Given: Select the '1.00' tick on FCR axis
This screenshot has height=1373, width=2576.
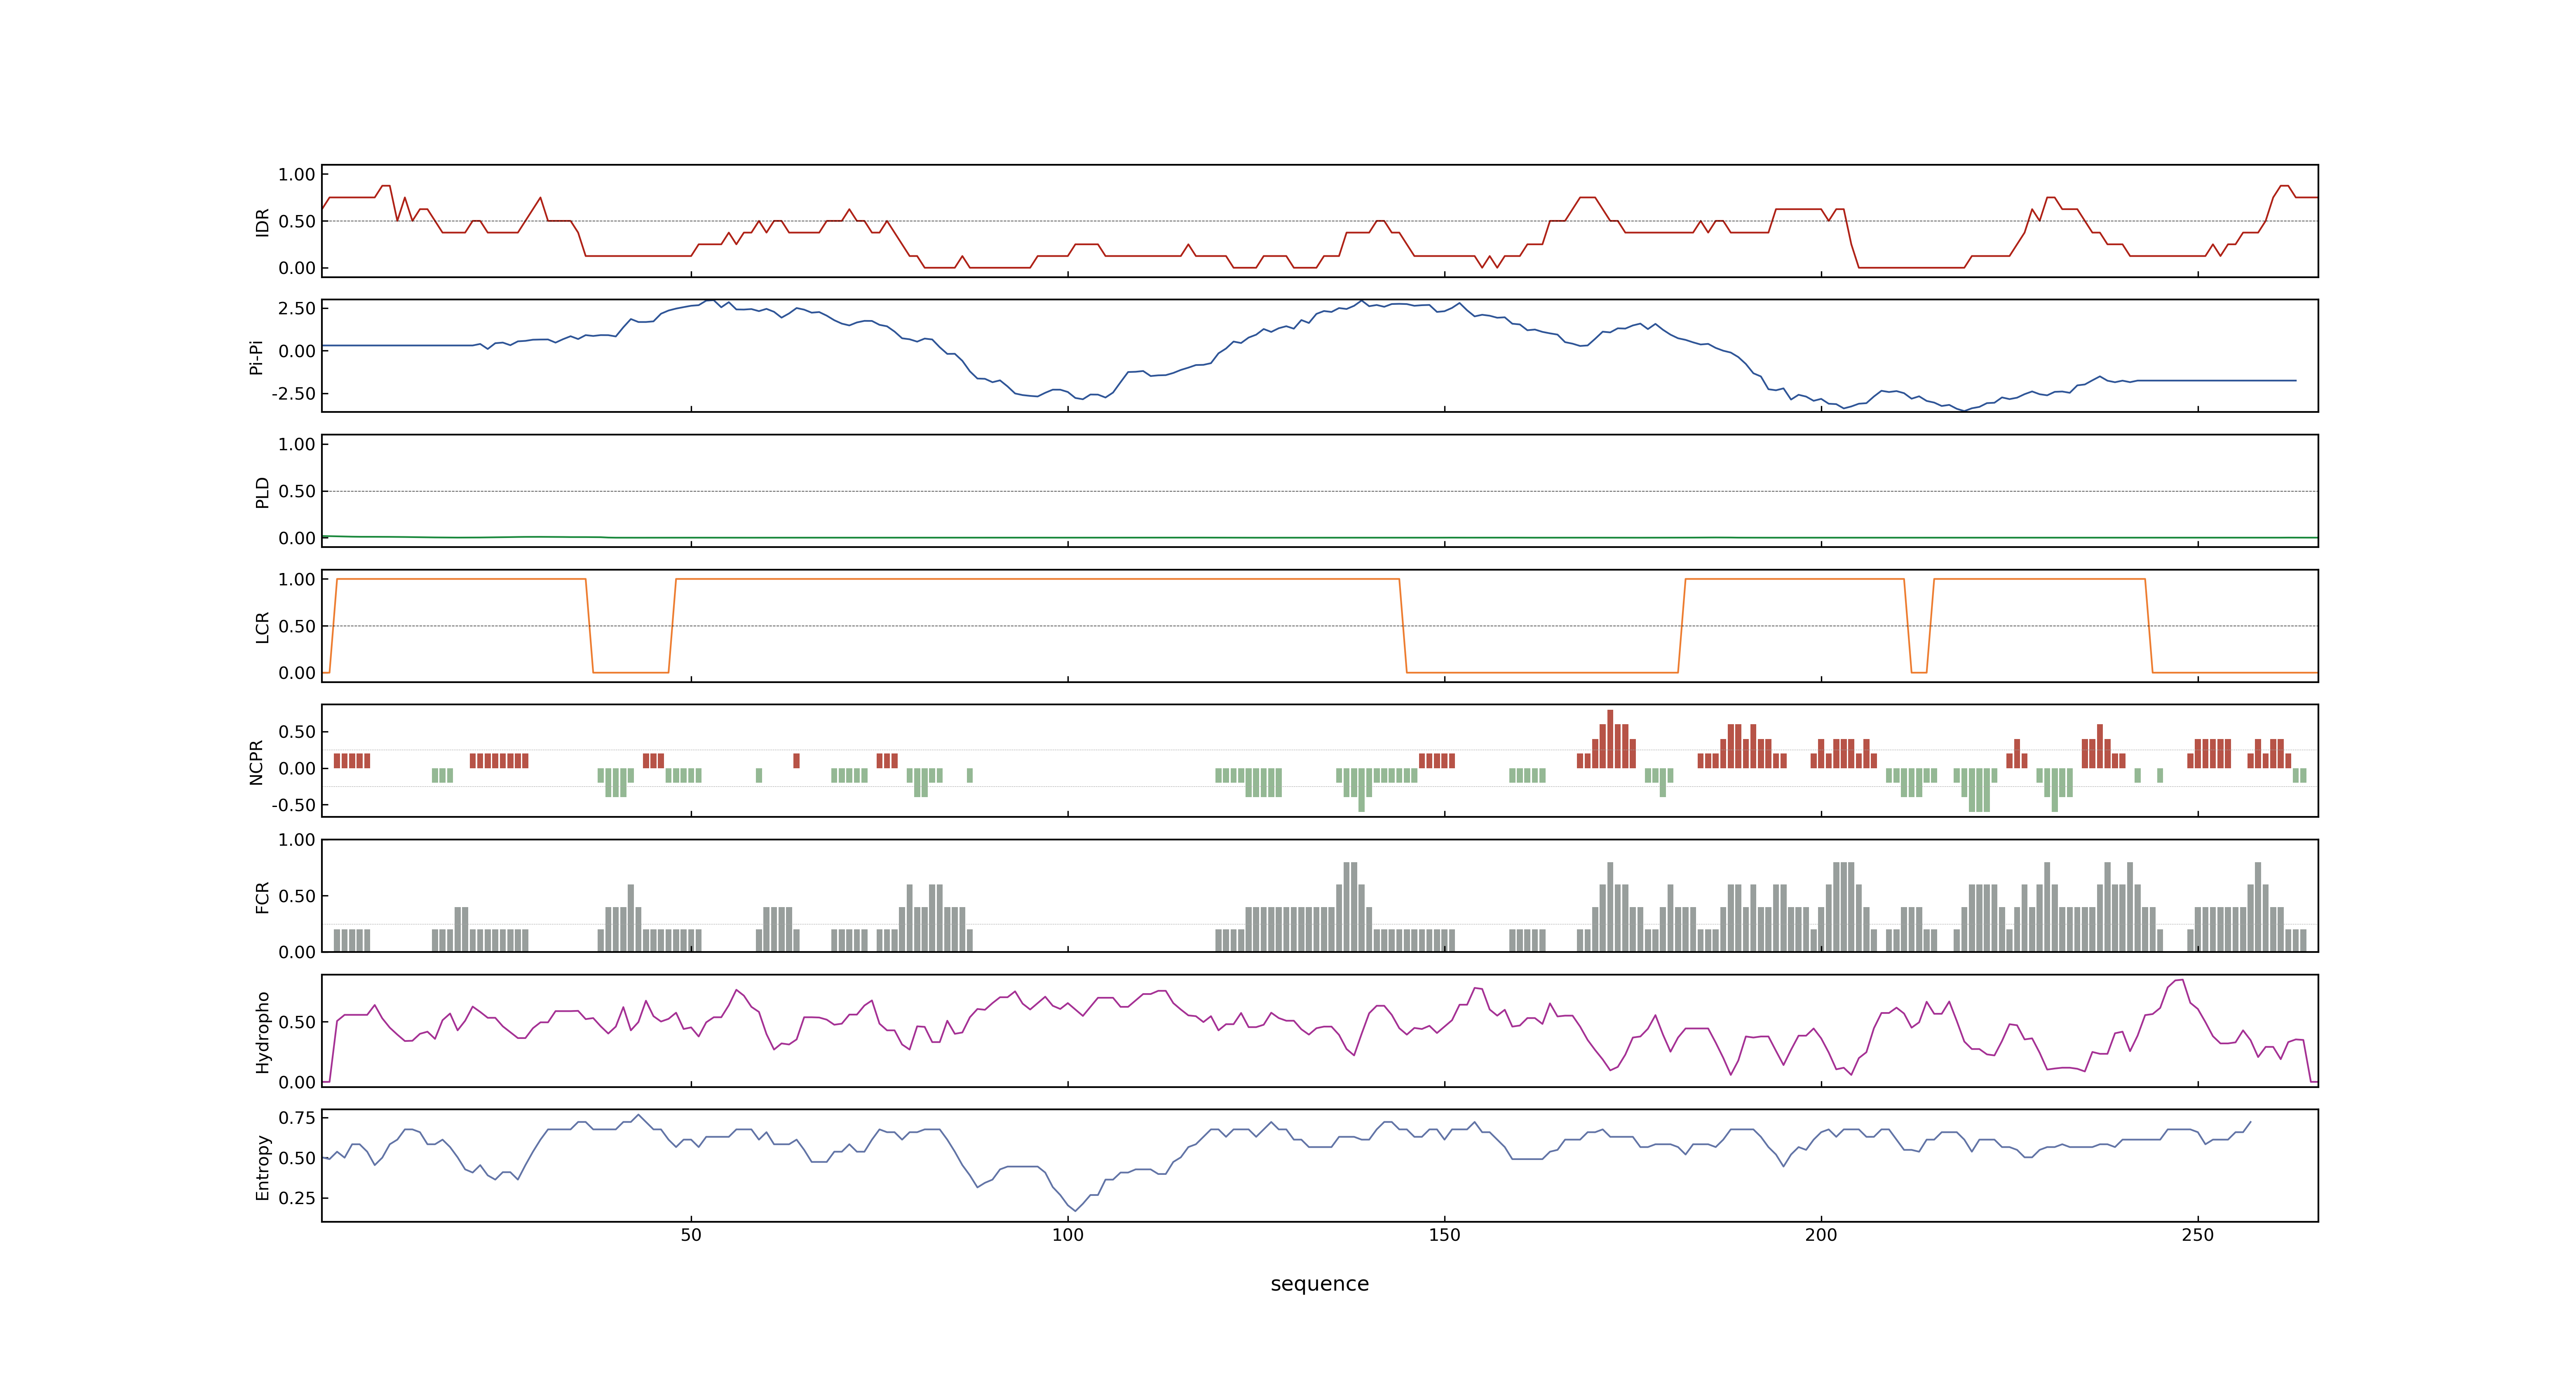Looking at the screenshot, I should (297, 840).
